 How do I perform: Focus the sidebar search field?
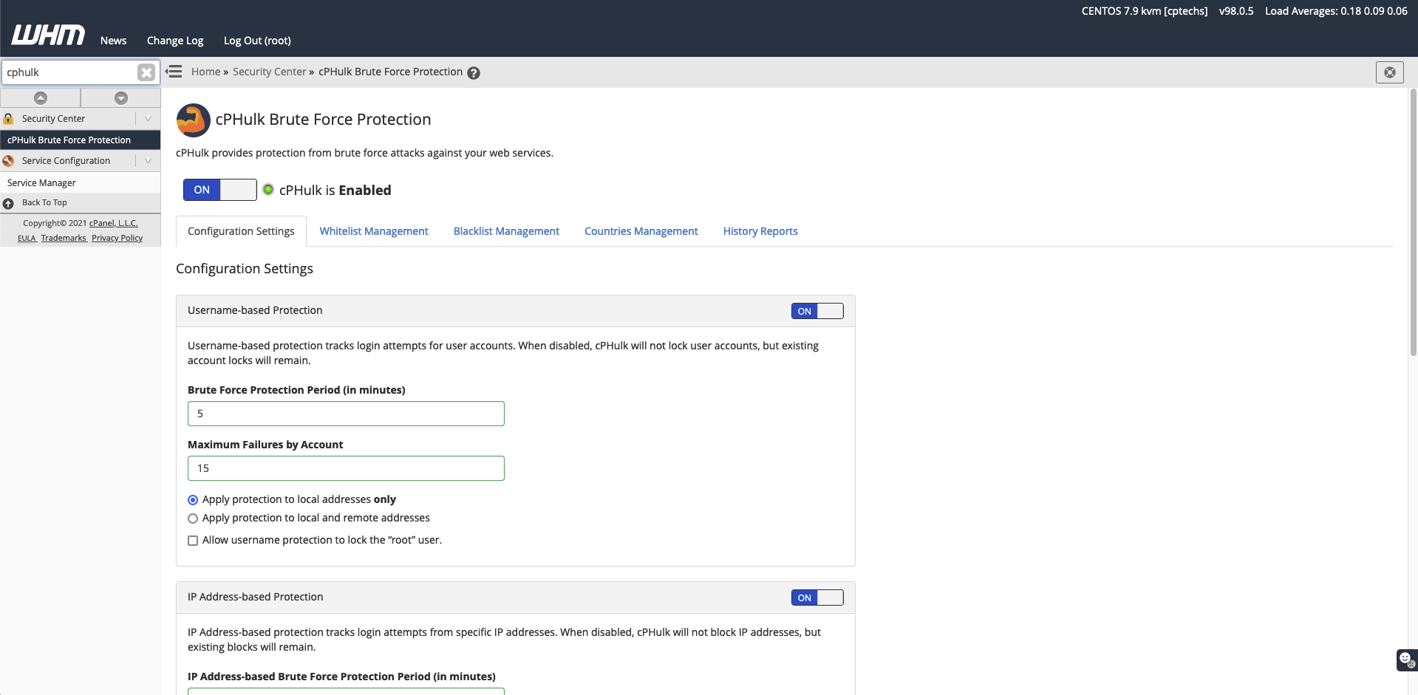click(x=69, y=72)
